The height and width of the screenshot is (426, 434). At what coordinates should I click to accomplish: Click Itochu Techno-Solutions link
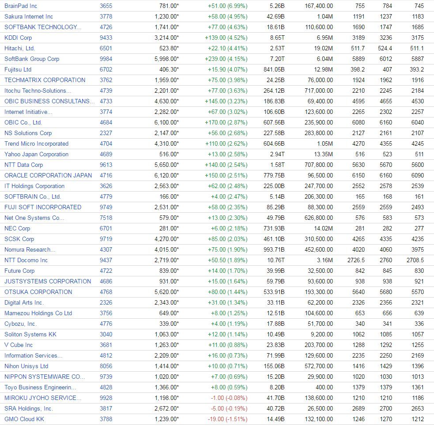pyautogui.click(x=38, y=91)
